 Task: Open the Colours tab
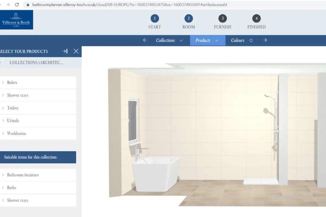click(x=238, y=40)
